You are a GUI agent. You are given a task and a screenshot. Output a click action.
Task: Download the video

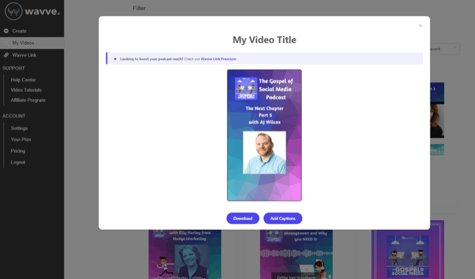(243, 218)
